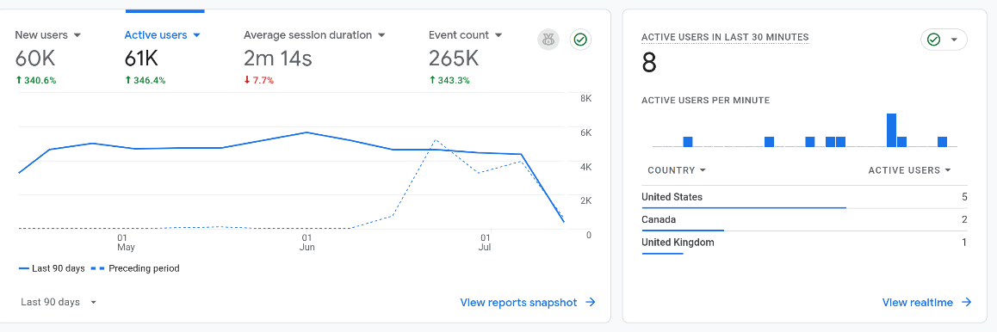Click ACTIVE USERS IN LAST 30 MINUTES heading
Image resolution: width=997 pixels, height=332 pixels.
[x=725, y=38]
